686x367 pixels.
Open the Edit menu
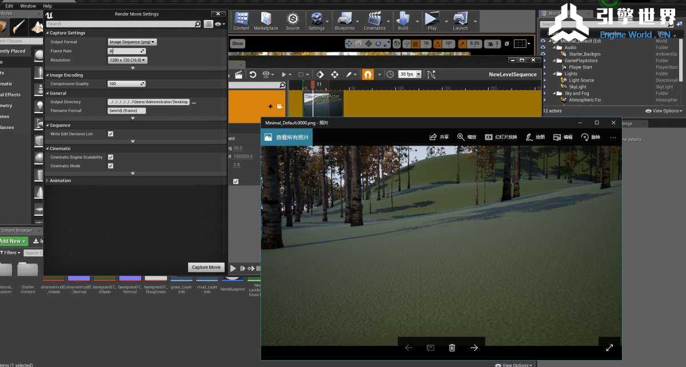9,6
